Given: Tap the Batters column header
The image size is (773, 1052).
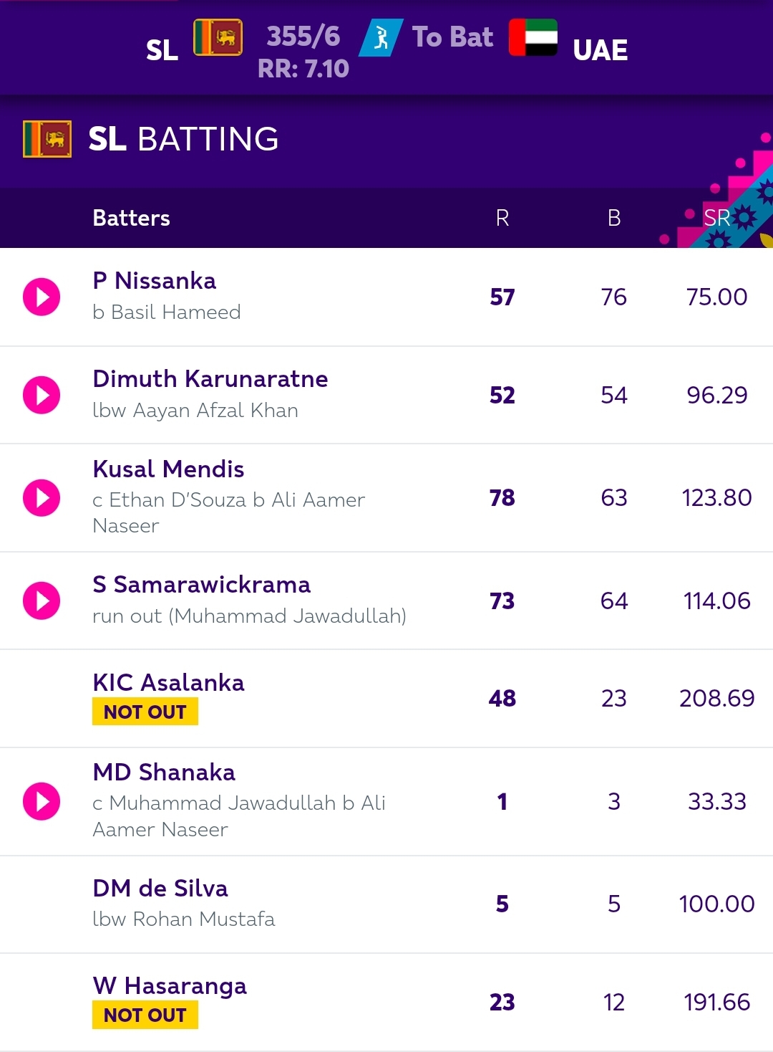Looking at the screenshot, I should (132, 218).
